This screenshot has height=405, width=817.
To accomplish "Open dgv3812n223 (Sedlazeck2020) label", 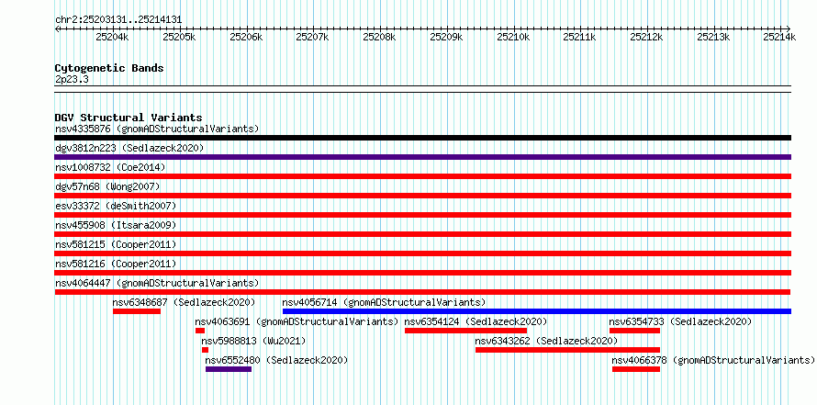I will (129, 148).
